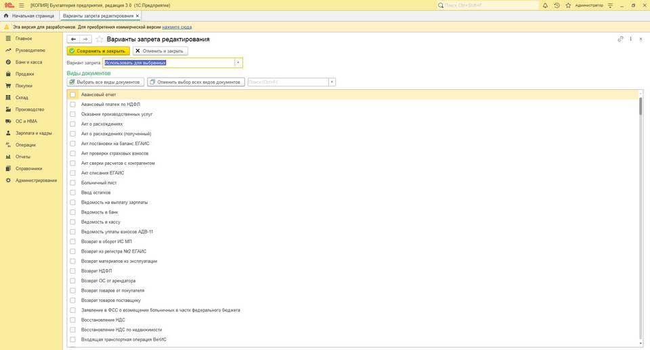The height and width of the screenshot is (350, 650).
Task: Click the Вариант запрета input field
Action: 169,63
